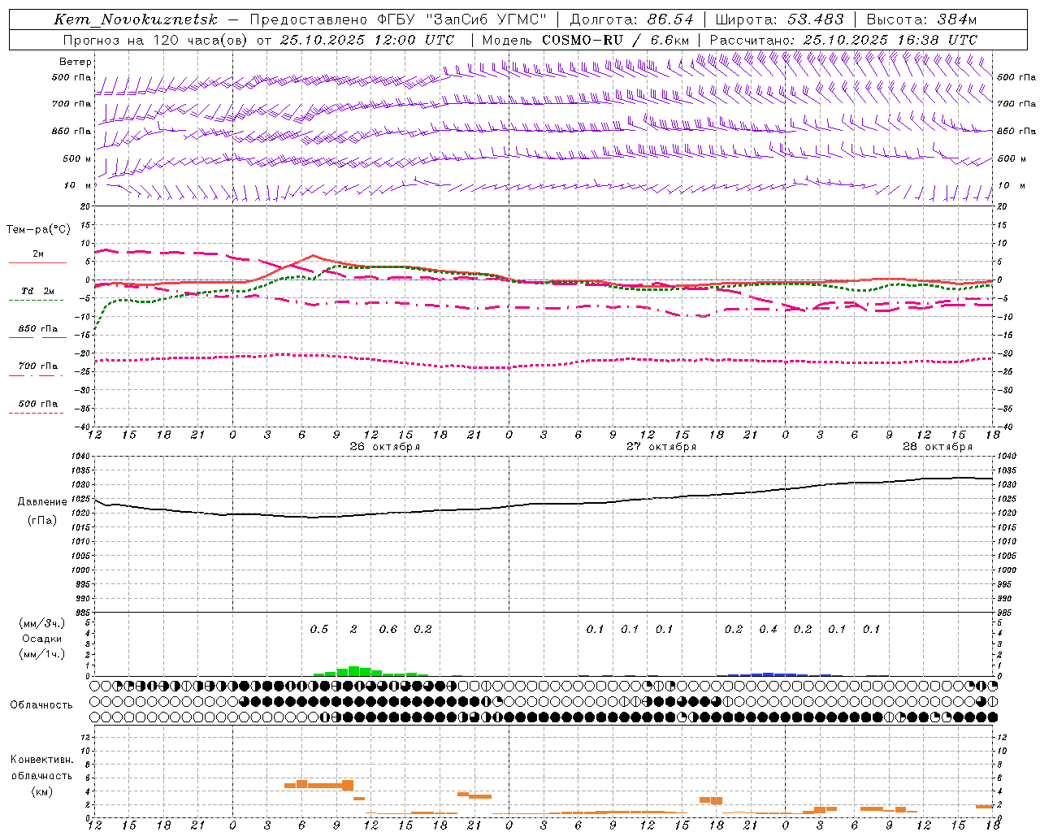Click the forecast start time 25.10.2025 12:00 UTC
The height and width of the screenshot is (832, 1040).
pyautogui.click(x=366, y=40)
